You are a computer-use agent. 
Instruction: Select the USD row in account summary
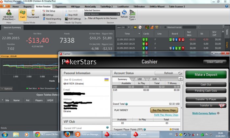click(x=146, y=87)
